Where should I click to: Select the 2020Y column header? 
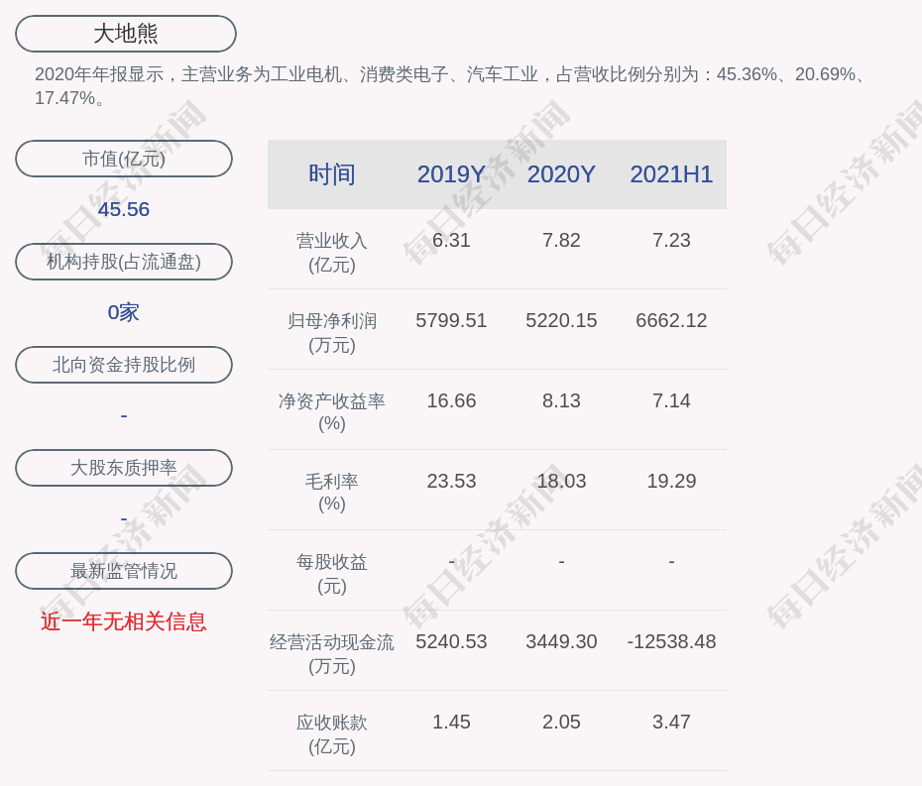click(x=561, y=174)
